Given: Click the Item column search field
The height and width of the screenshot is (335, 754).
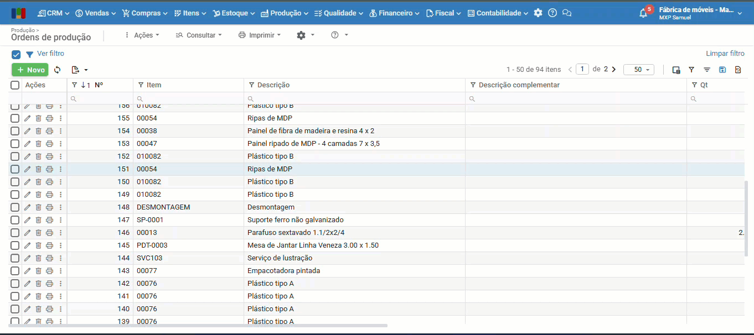Looking at the screenshot, I should [188, 98].
